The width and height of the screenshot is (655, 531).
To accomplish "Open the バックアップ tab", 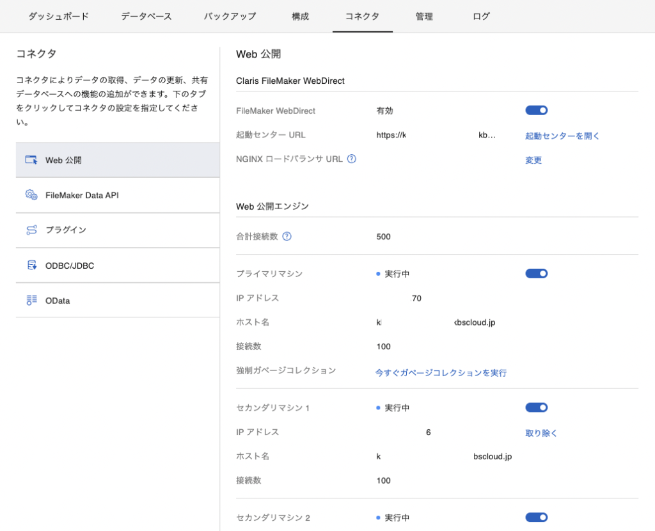I will [x=229, y=17].
